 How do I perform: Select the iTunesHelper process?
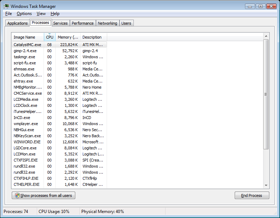point(59,112)
